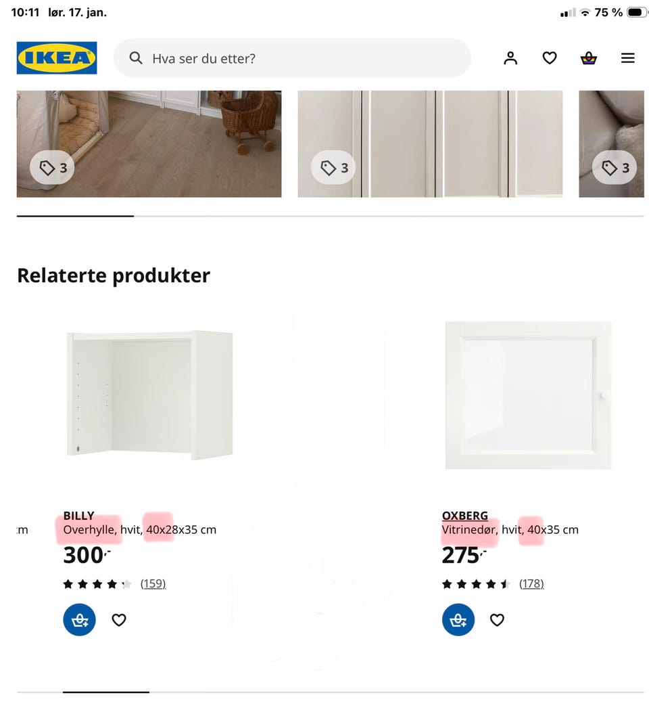649x712 pixels.
Task: Open product tags badge on first photo
Action: [x=52, y=168]
